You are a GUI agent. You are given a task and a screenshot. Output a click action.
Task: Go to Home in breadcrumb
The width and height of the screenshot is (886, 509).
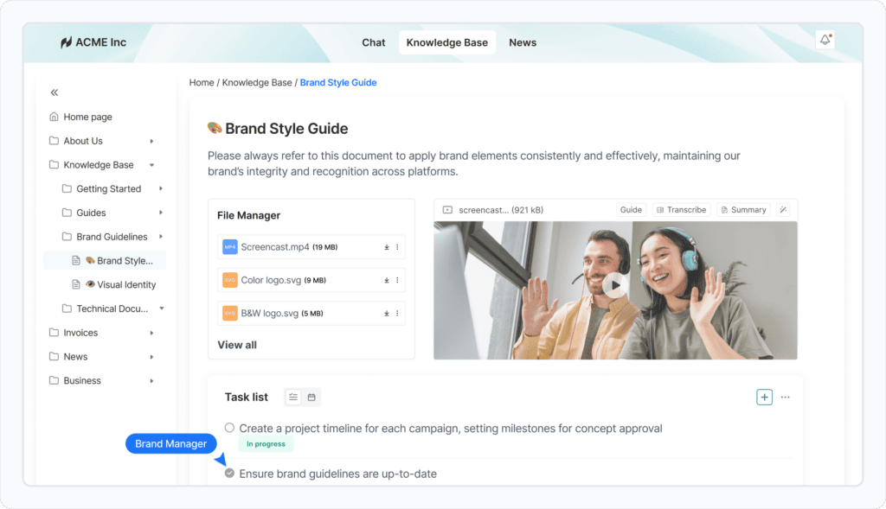202,82
